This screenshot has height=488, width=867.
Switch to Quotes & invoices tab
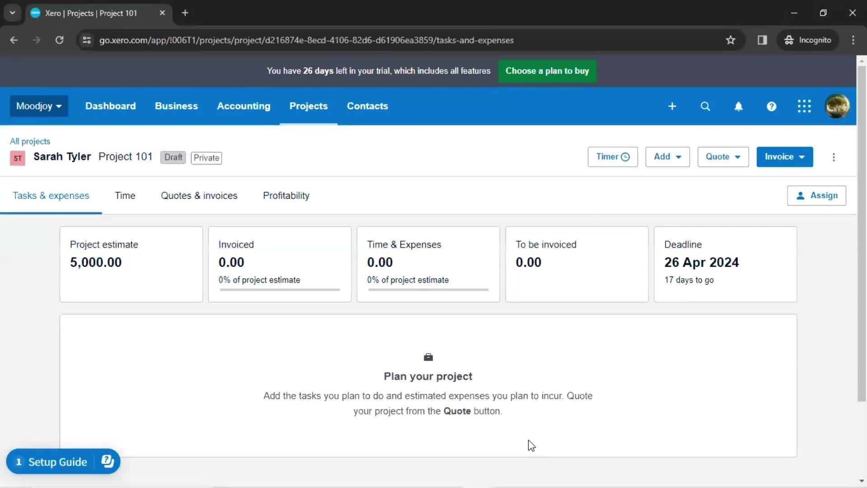[199, 196]
